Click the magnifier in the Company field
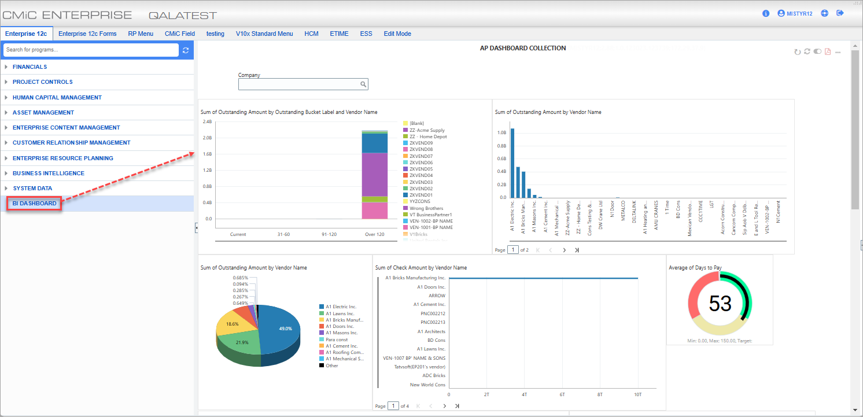Screen dimensions: 863x417 [x=363, y=84]
